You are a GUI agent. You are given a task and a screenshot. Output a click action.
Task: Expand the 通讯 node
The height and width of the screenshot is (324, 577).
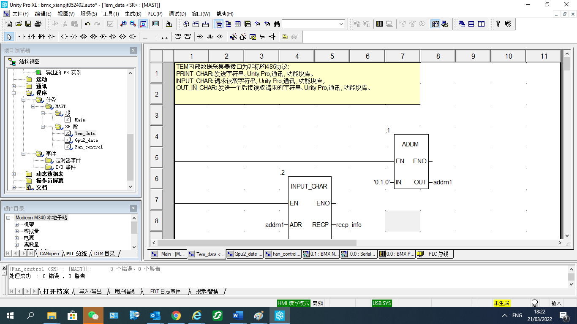click(14, 86)
